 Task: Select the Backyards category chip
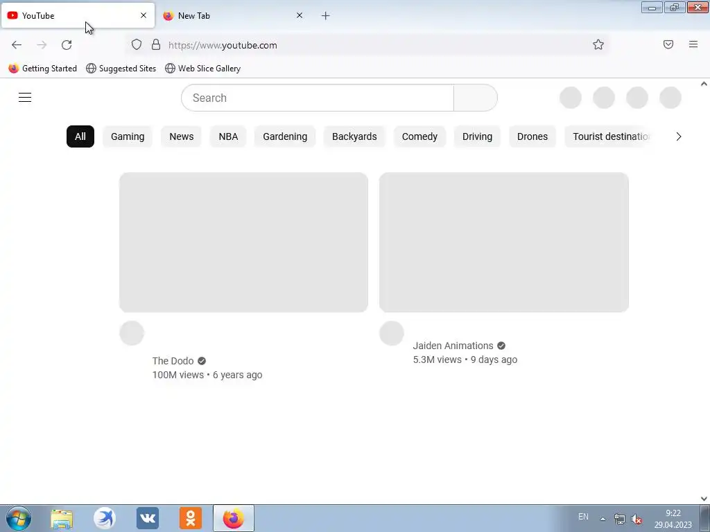(354, 136)
